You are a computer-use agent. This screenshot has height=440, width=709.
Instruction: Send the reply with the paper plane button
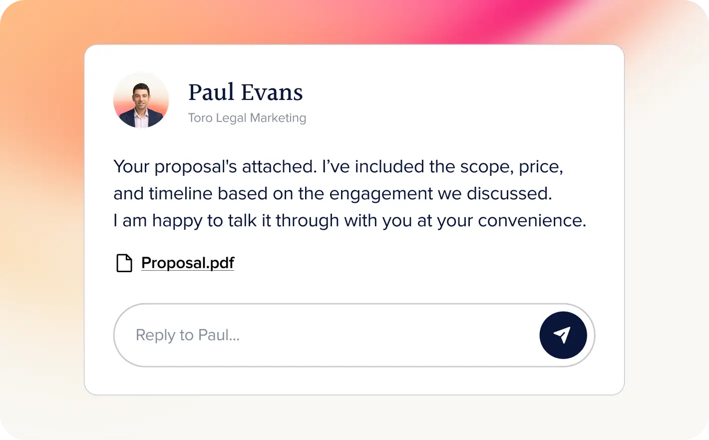[563, 335]
